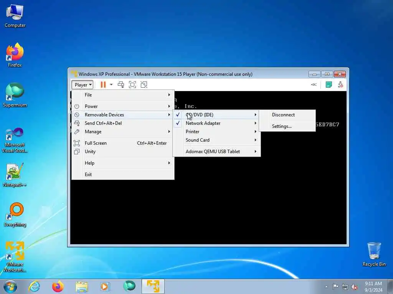
Task: Collapse toolbar using the double-chevron icon
Action: pyautogui.click(x=314, y=85)
